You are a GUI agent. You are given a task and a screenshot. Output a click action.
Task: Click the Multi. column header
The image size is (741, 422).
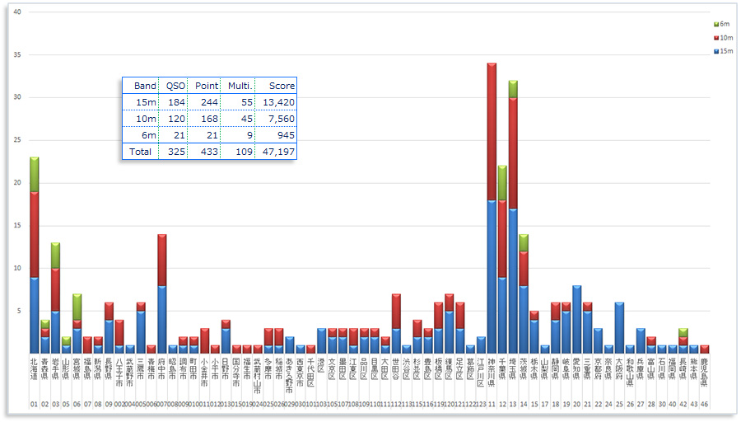point(240,86)
